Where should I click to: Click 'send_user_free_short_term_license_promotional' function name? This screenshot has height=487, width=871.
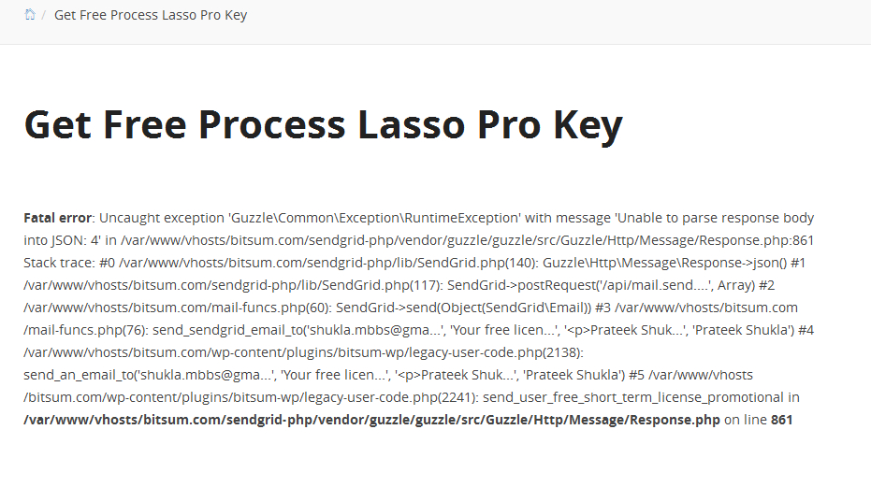pyautogui.click(x=632, y=397)
